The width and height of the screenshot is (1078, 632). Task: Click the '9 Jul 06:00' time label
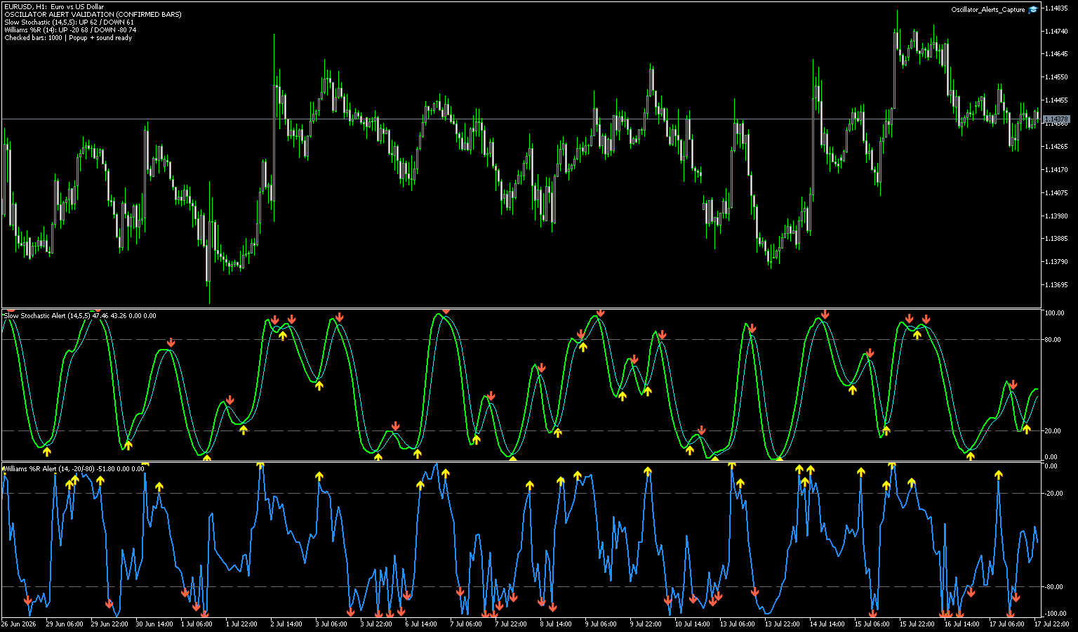601,624
